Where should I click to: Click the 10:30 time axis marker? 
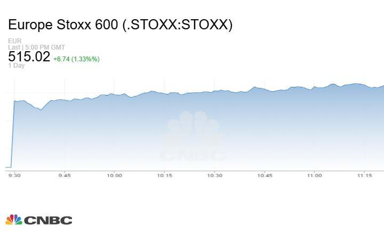(x=214, y=175)
